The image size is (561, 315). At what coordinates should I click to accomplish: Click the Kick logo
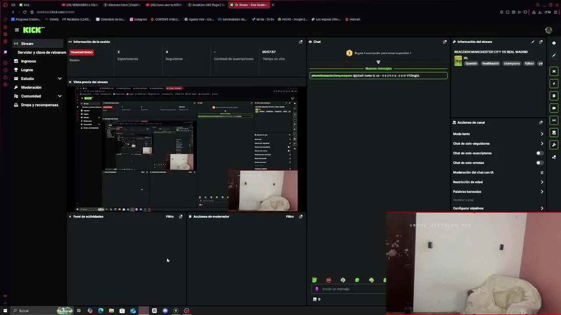34,30
